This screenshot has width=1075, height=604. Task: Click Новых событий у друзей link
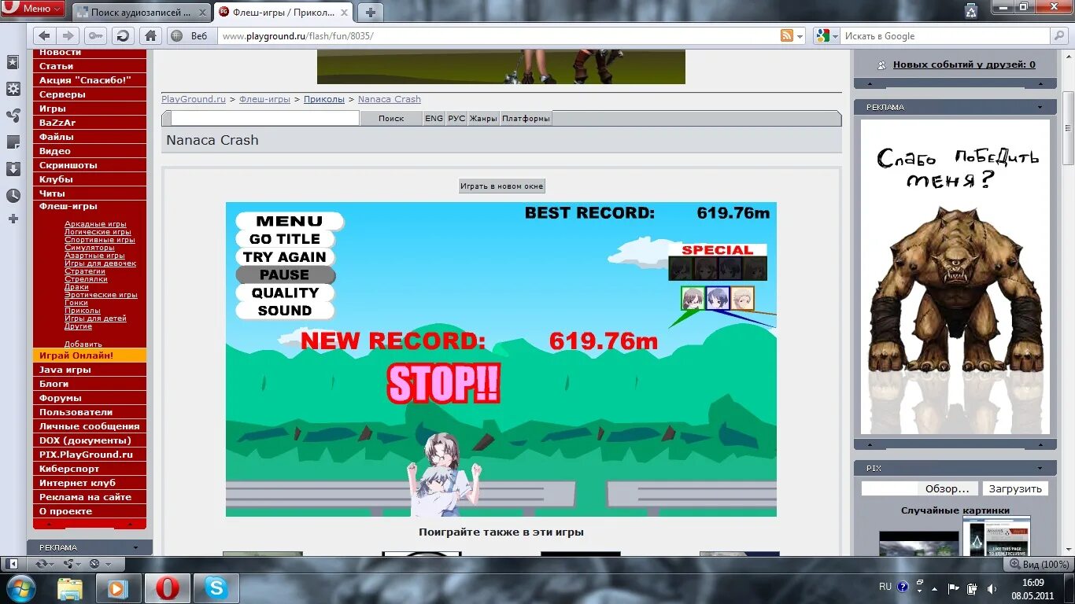(964, 64)
